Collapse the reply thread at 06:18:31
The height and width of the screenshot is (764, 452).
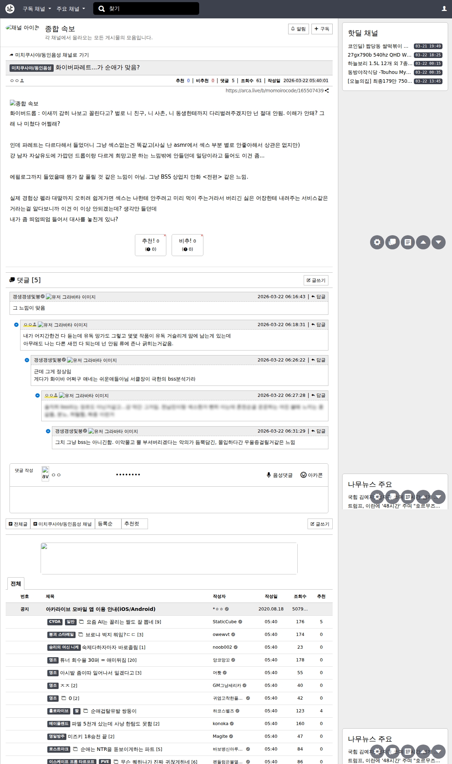[16, 325]
